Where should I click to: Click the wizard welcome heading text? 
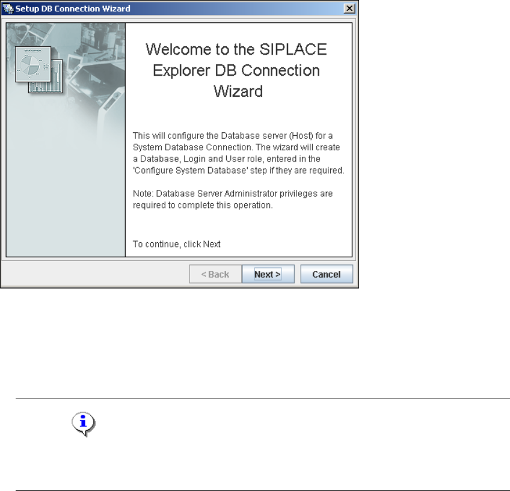point(236,70)
